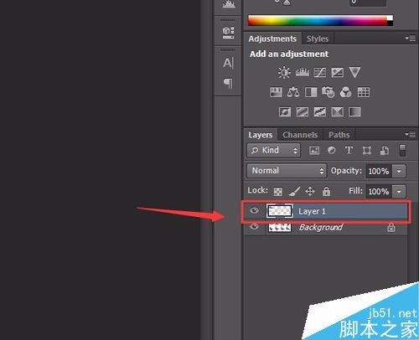Image resolution: width=419 pixels, height=340 pixels.
Task: Select white at end of color ramp
Action: coord(390,18)
